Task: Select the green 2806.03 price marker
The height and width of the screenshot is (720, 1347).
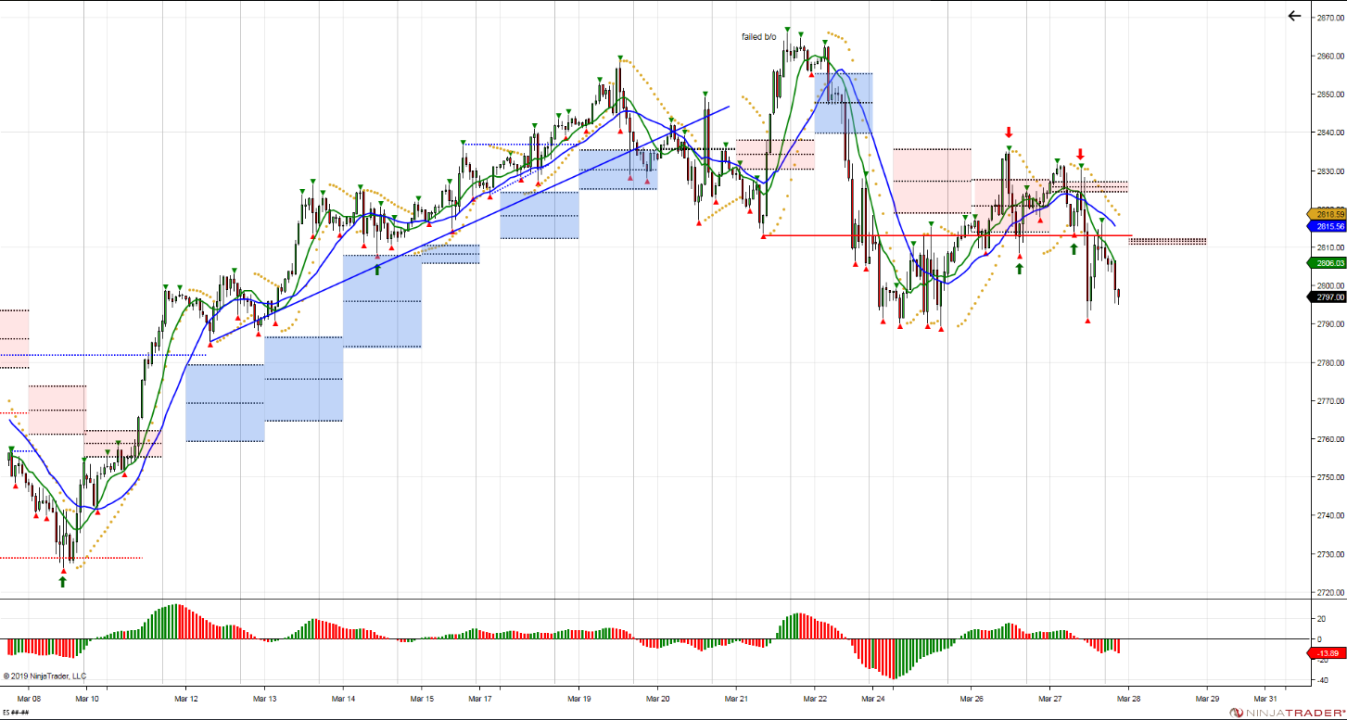Action: click(x=1326, y=263)
